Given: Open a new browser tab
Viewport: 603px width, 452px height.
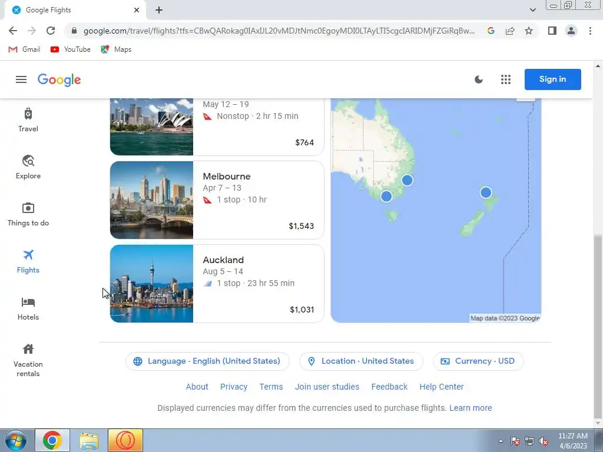Looking at the screenshot, I should click(159, 10).
